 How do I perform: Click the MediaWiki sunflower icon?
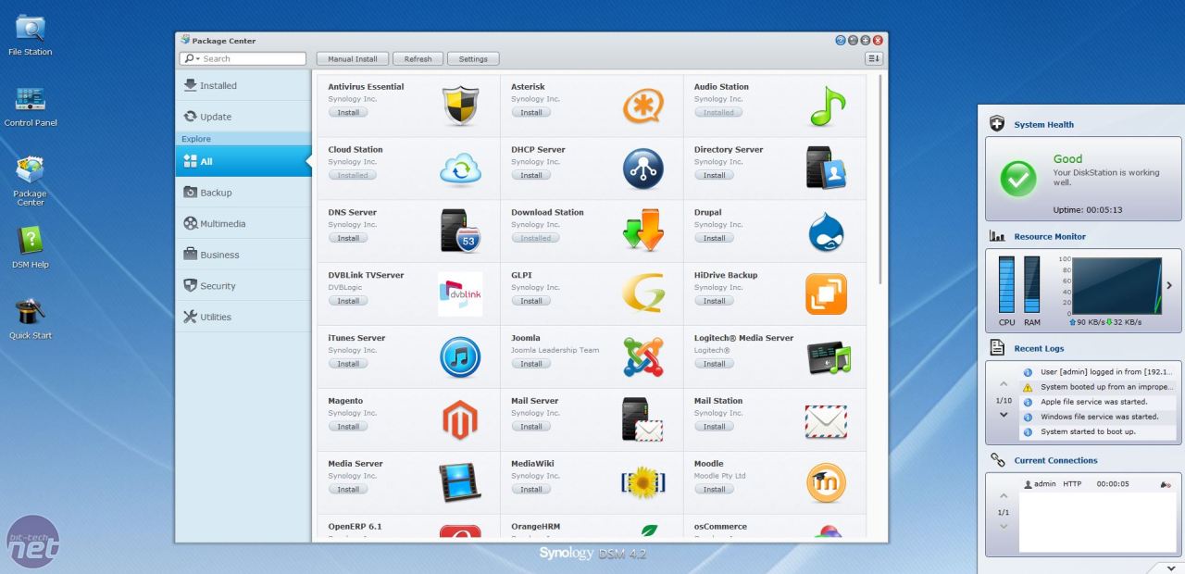pos(643,483)
